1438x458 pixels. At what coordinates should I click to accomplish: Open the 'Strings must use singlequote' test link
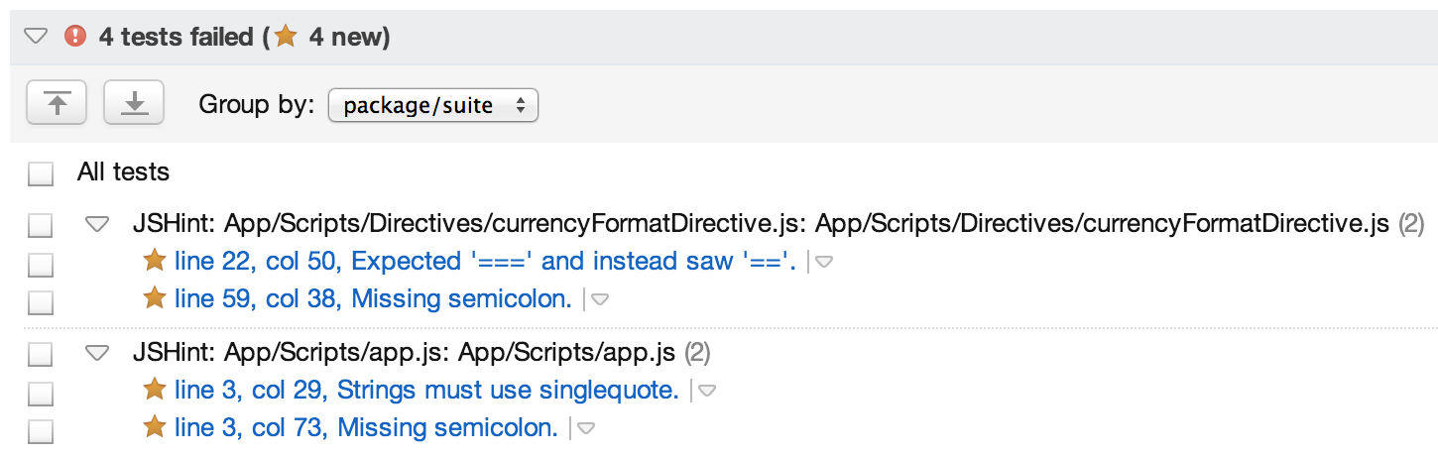[x=426, y=391]
